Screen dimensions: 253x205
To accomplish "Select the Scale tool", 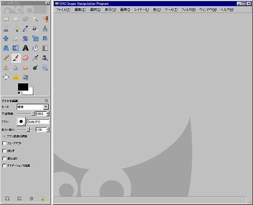I will pos(35,38).
